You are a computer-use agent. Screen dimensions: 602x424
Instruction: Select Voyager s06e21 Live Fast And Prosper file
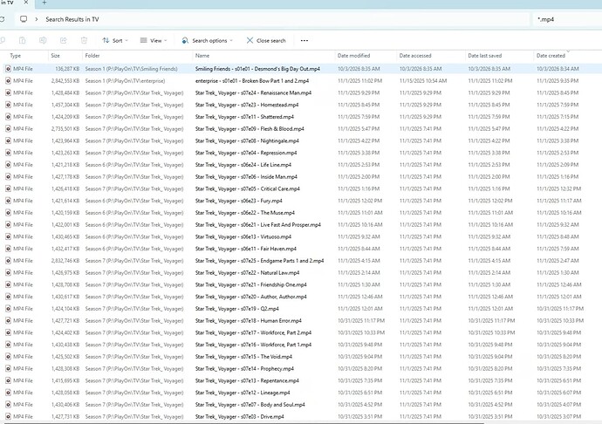click(257, 225)
